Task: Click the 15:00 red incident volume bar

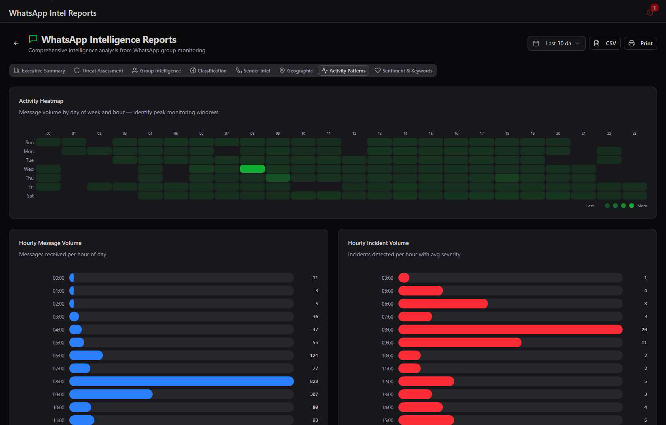Action: pyautogui.click(x=426, y=420)
